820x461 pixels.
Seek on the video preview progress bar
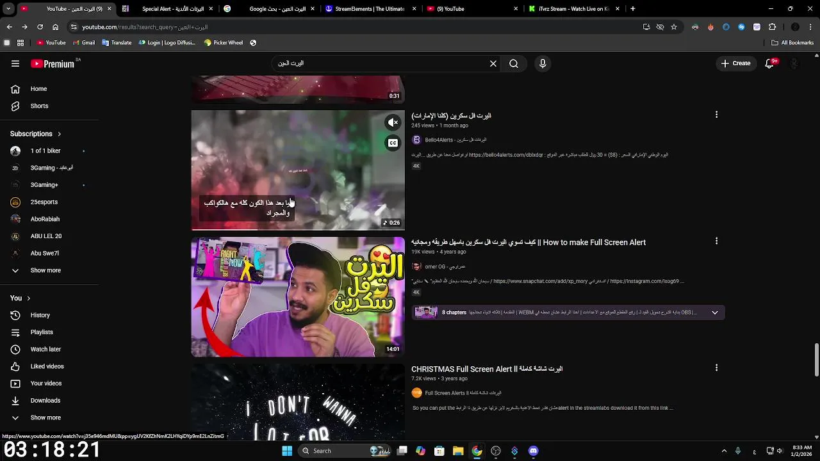(298, 229)
